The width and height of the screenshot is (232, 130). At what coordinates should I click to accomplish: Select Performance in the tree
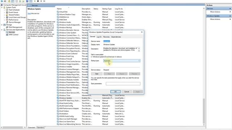click(x=13, y=20)
